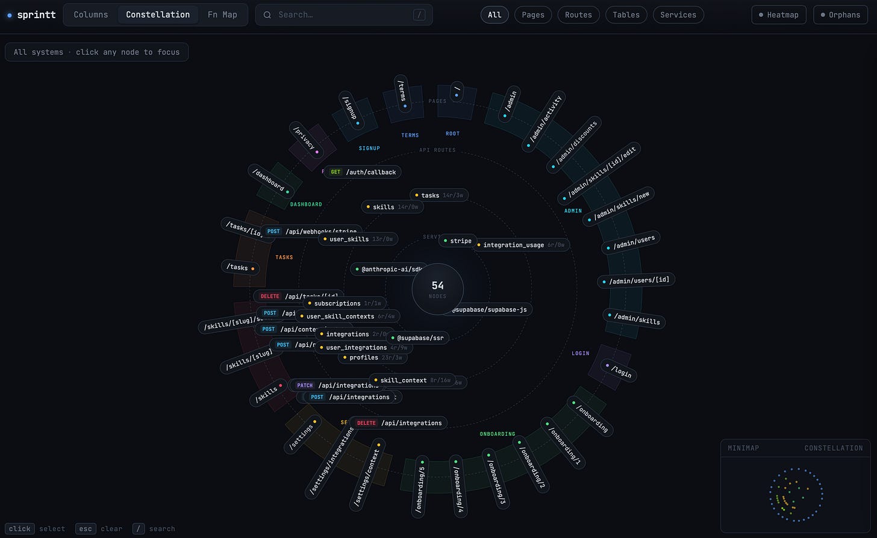Switch to the Columns view tab

click(91, 14)
